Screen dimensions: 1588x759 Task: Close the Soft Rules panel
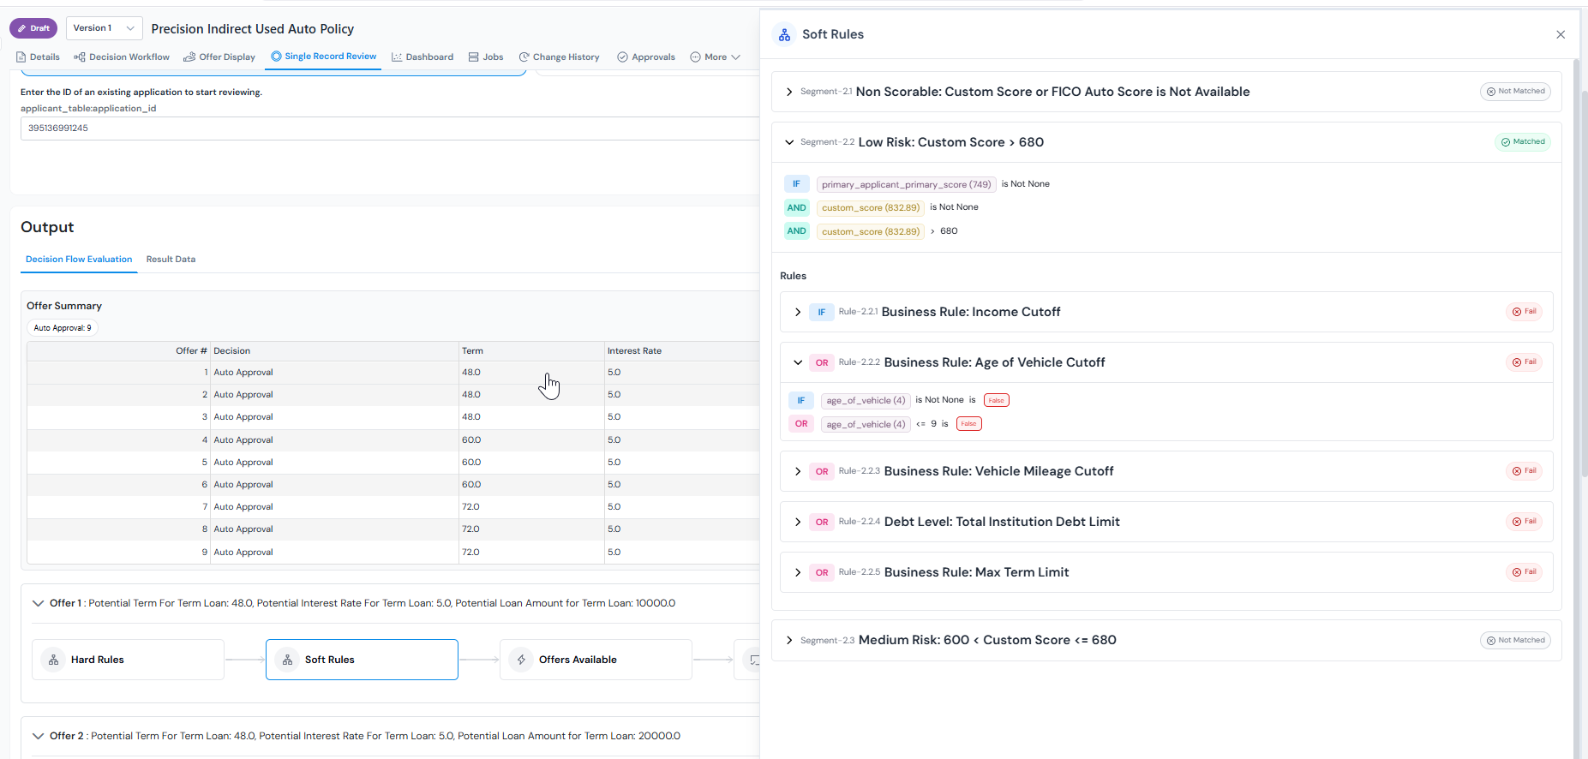click(1561, 35)
